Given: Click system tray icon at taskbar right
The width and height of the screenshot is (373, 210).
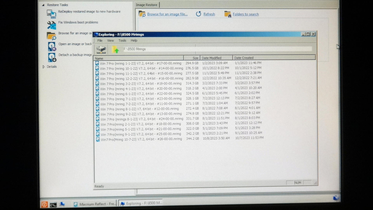Looking at the screenshot, I should point(336,198).
